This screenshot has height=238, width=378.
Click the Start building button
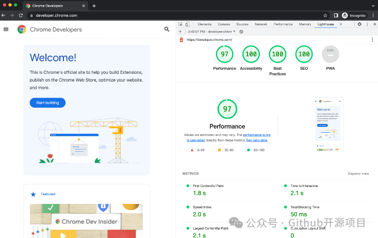(47, 103)
